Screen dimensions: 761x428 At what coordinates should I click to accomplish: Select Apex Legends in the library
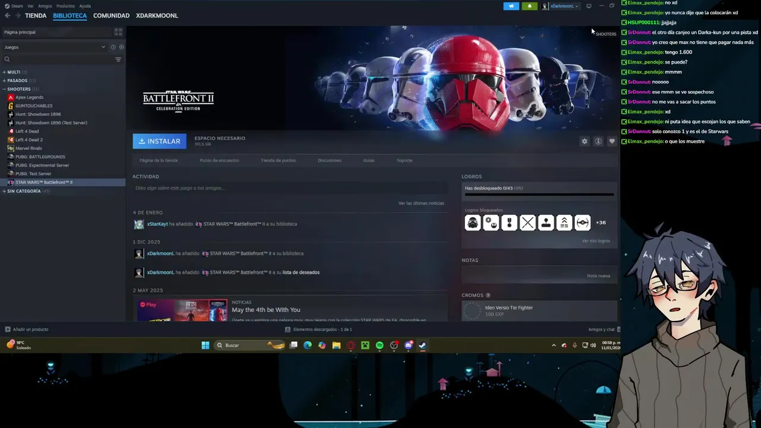[x=29, y=97]
